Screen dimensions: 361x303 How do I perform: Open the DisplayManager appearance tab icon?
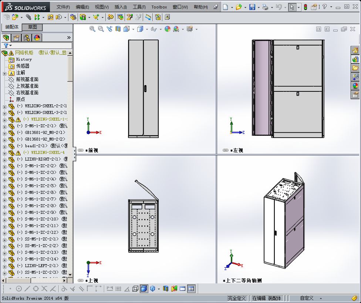coord(36,38)
